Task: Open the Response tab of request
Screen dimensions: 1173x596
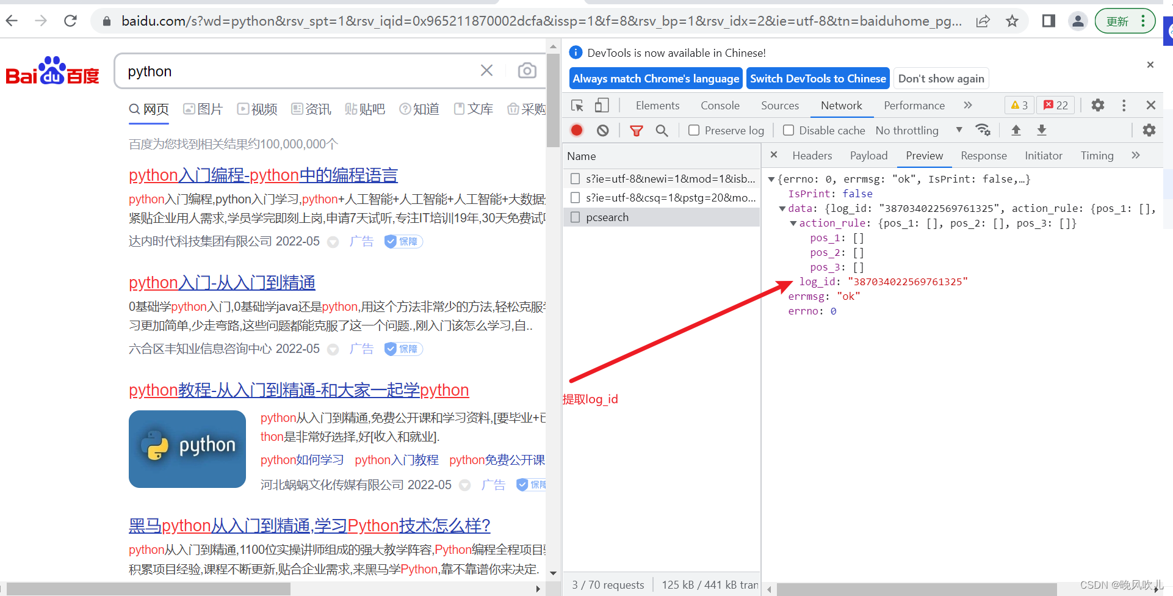Action: pyautogui.click(x=983, y=155)
